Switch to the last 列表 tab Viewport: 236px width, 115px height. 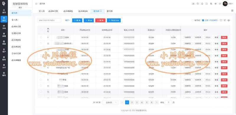coord(110,11)
